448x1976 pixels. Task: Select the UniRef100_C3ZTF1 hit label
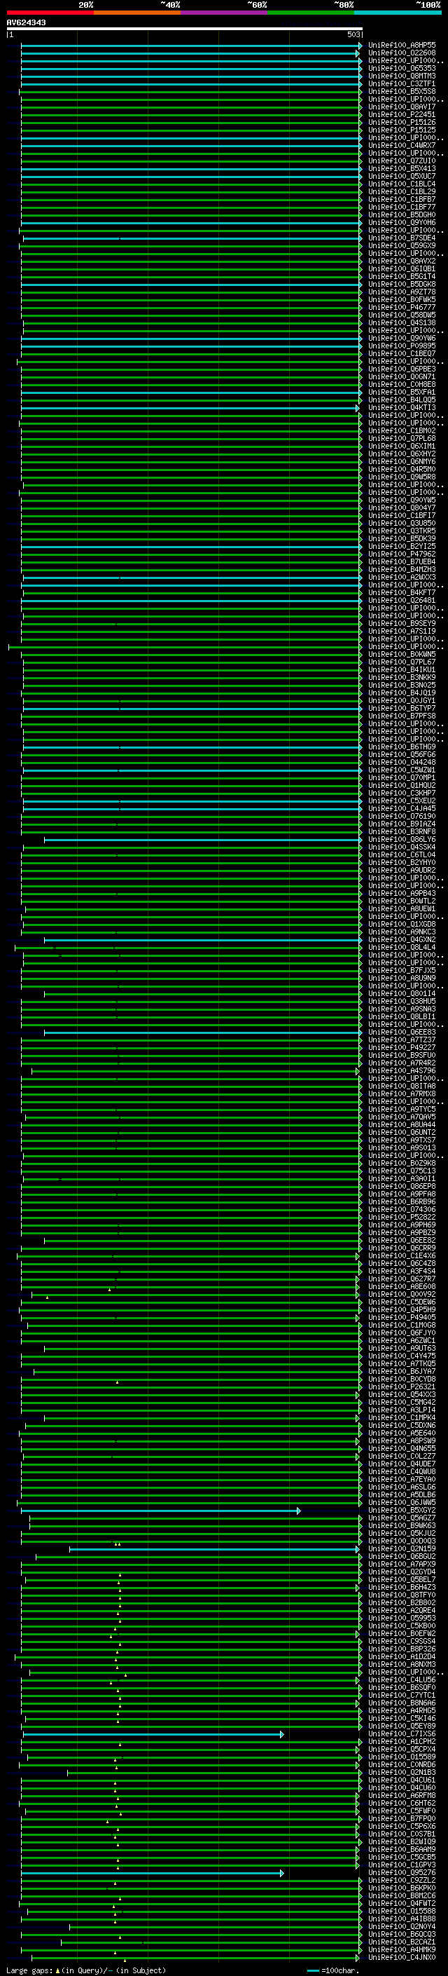pos(402,83)
